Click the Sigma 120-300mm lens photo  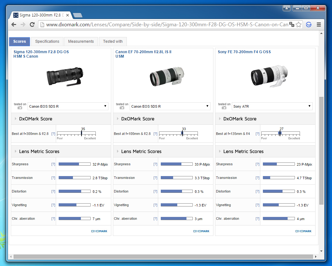(x=65, y=76)
